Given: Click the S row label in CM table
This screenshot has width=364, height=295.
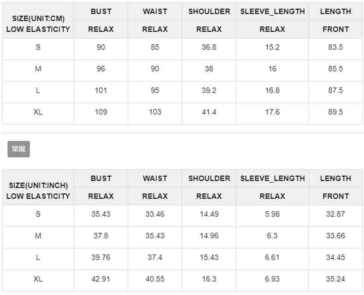Looking at the screenshot, I should pos(38,47).
